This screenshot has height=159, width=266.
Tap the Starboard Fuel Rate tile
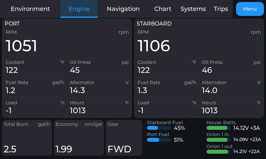point(167,87)
